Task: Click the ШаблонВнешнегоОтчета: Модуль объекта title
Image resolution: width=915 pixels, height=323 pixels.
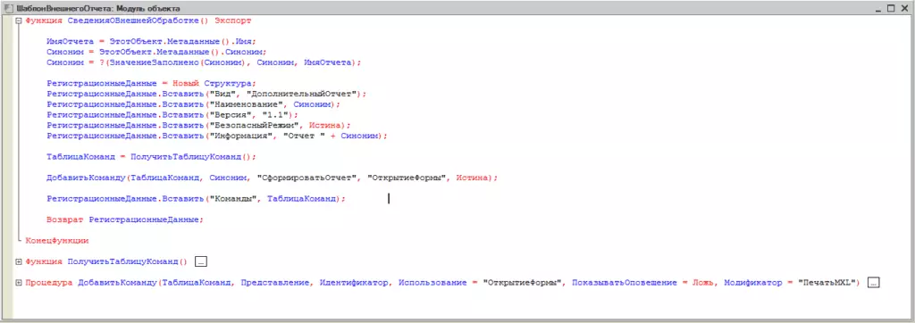Action: 97,9
